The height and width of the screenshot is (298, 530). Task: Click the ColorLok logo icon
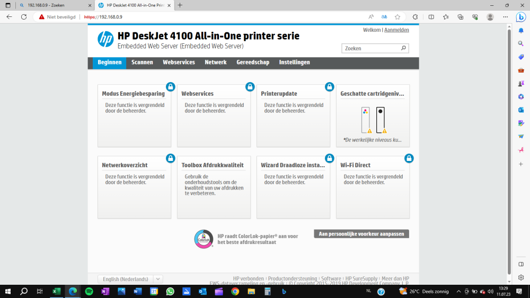204,239
